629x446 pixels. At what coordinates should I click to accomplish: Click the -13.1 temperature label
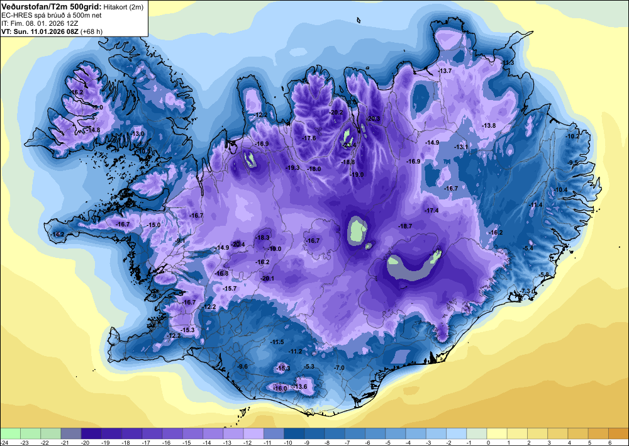point(461,147)
